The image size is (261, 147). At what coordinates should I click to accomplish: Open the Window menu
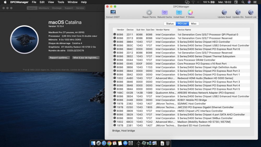click(x=72, y=2)
